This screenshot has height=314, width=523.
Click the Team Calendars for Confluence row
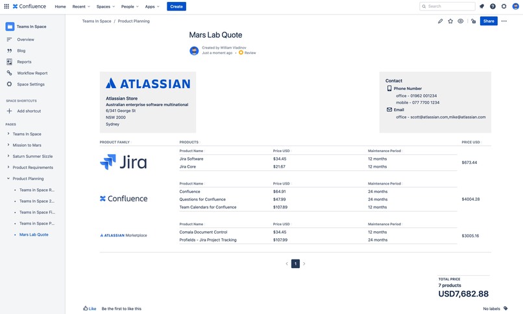click(318, 207)
